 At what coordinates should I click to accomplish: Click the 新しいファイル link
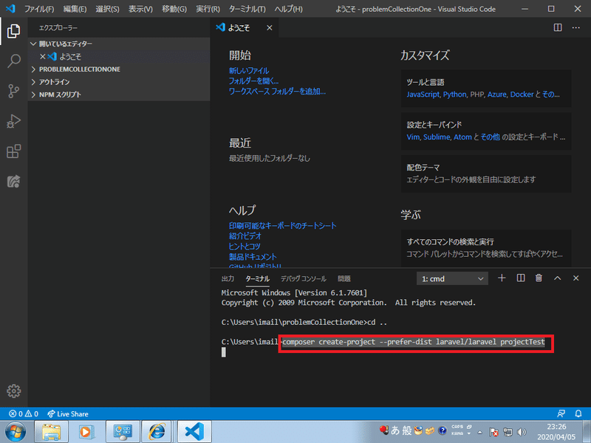[x=249, y=70]
